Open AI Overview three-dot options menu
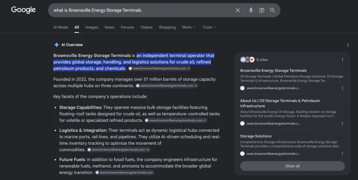The image size is (358, 180). tap(348, 45)
